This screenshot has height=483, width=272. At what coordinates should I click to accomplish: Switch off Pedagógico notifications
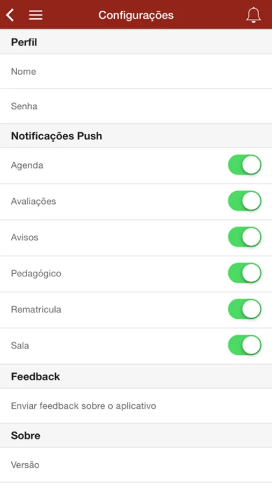coord(245,273)
